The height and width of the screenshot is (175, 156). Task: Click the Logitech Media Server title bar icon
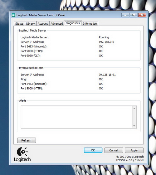coord(13,15)
